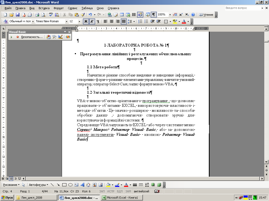
Task: Paste from the clipboard
Action: pos(76,15)
